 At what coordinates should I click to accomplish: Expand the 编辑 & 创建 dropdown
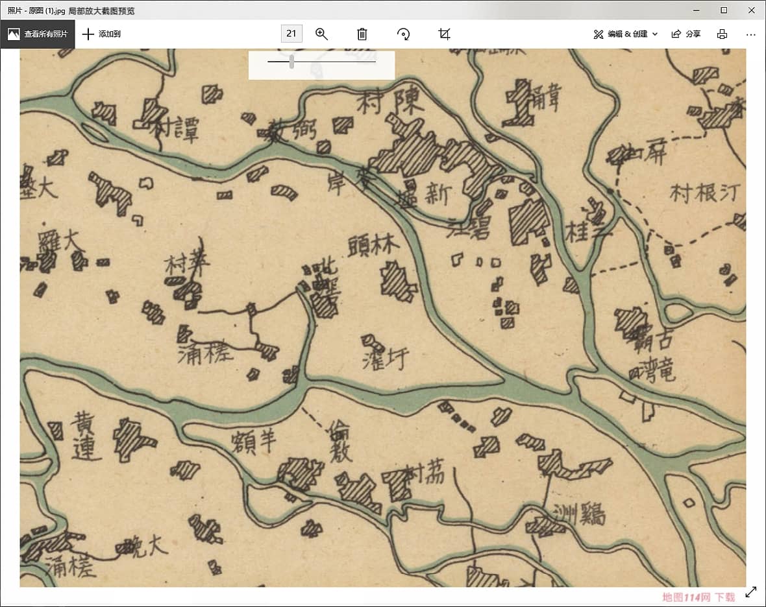point(626,34)
